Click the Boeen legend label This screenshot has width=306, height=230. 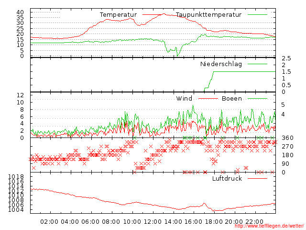232,98
